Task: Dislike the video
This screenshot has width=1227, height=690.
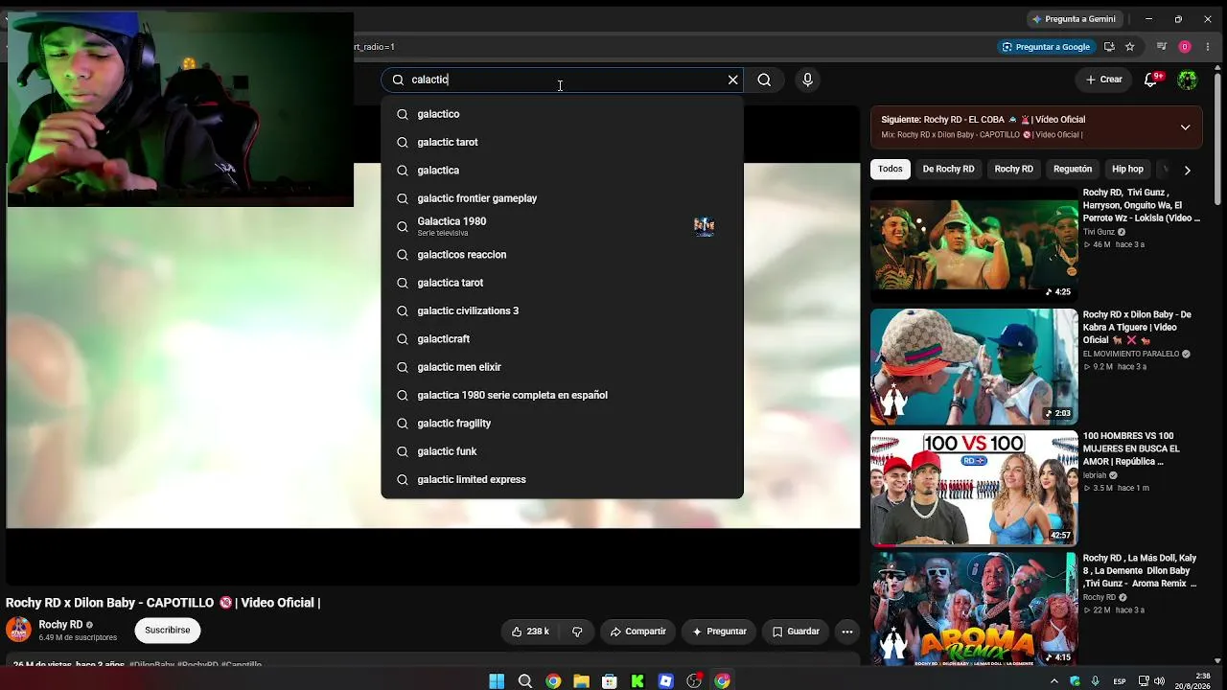Action: click(x=577, y=632)
